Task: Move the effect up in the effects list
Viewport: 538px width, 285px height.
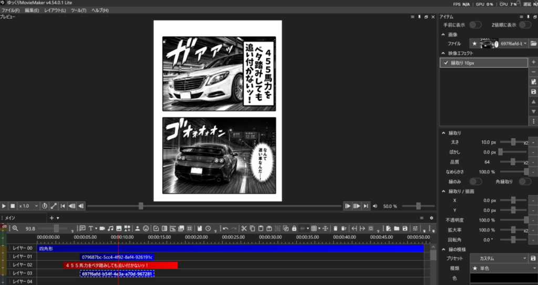Action: (533, 101)
